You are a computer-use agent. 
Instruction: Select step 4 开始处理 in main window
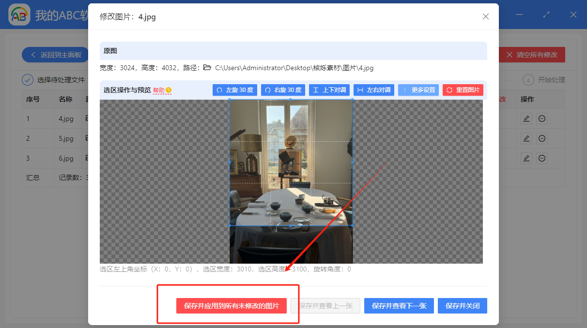click(x=544, y=80)
